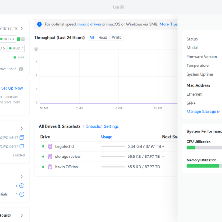
Task: Click the System Uptime label
Action: [x=200, y=74]
